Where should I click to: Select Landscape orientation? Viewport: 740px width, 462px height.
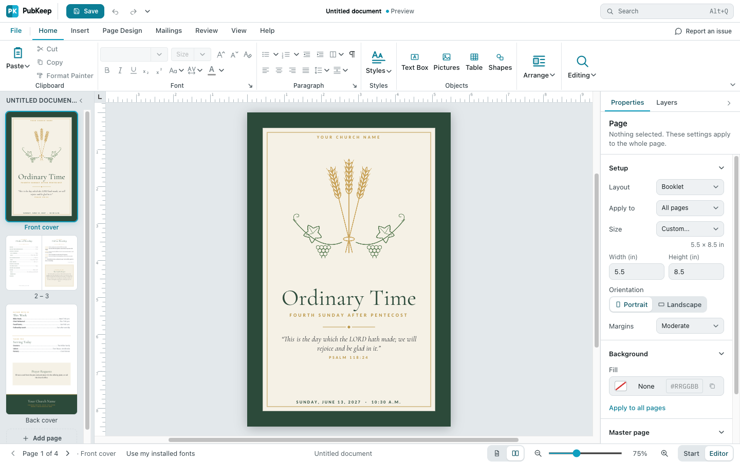pyautogui.click(x=680, y=304)
